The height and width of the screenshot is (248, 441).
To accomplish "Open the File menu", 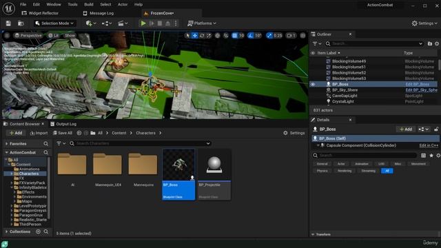I will tap(23, 5).
